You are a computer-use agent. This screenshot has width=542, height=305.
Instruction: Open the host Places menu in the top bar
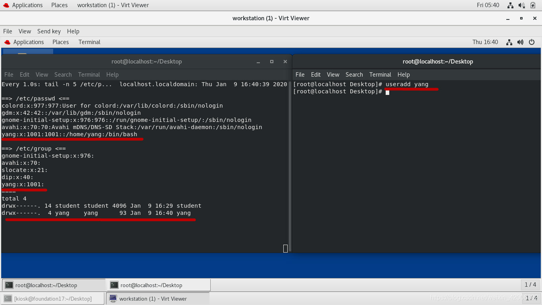60,5
